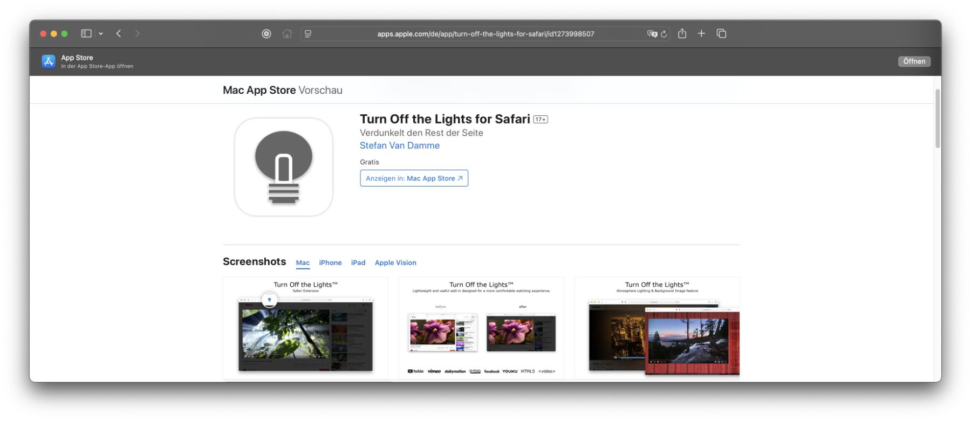971x421 pixels.
Task: Toggle the Safari sidebar
Action: [86, 33]
